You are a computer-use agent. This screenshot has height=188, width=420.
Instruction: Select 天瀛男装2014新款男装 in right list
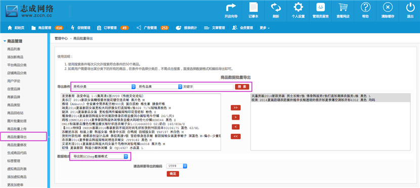tap(330, 96)
